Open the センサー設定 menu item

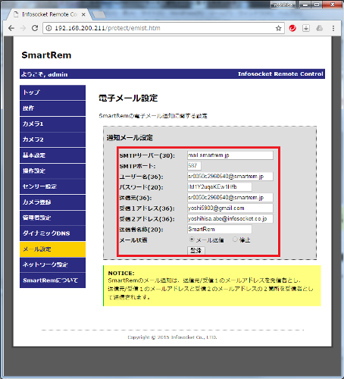[x=52, y=186]
